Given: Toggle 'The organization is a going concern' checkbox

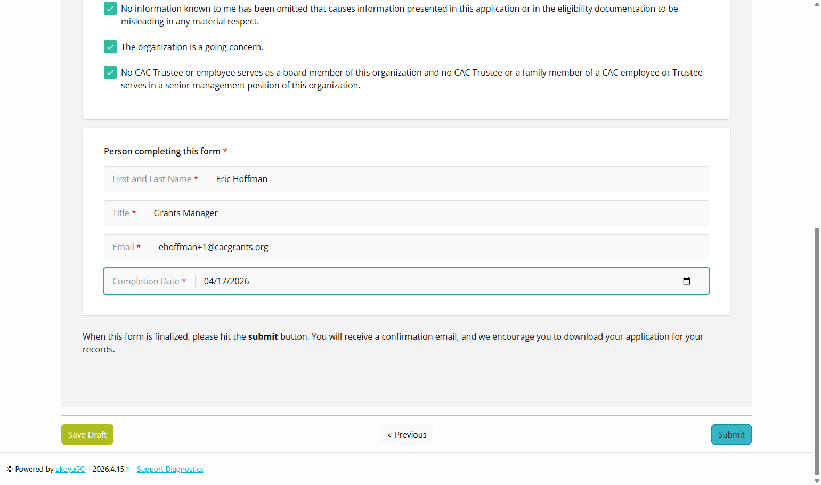Looking at the screenshot, I should click(x=110, y=47).
